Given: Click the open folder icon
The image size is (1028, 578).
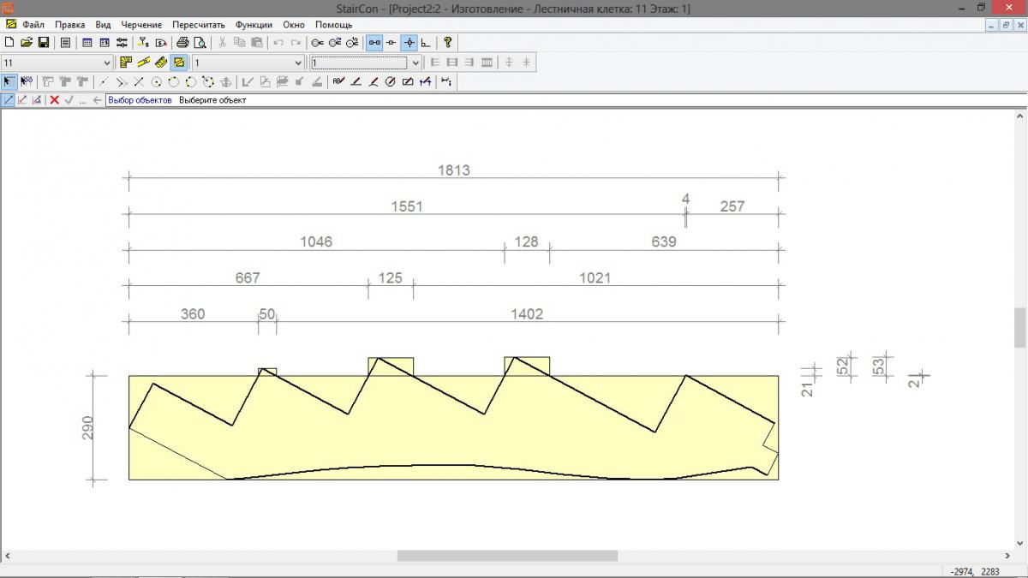Looking at the screenshot, I should tap(26, 43).
